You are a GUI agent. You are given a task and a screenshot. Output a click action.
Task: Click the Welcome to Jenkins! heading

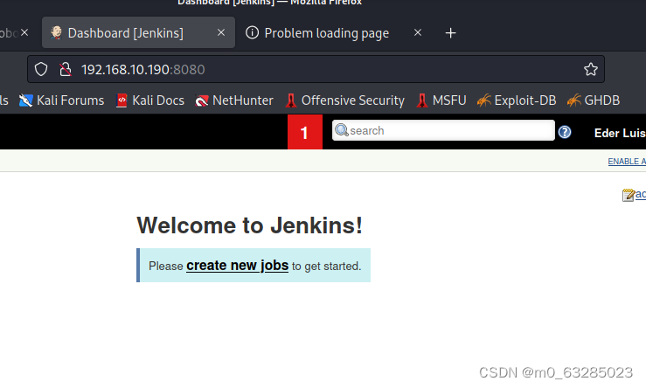(250, 225)
